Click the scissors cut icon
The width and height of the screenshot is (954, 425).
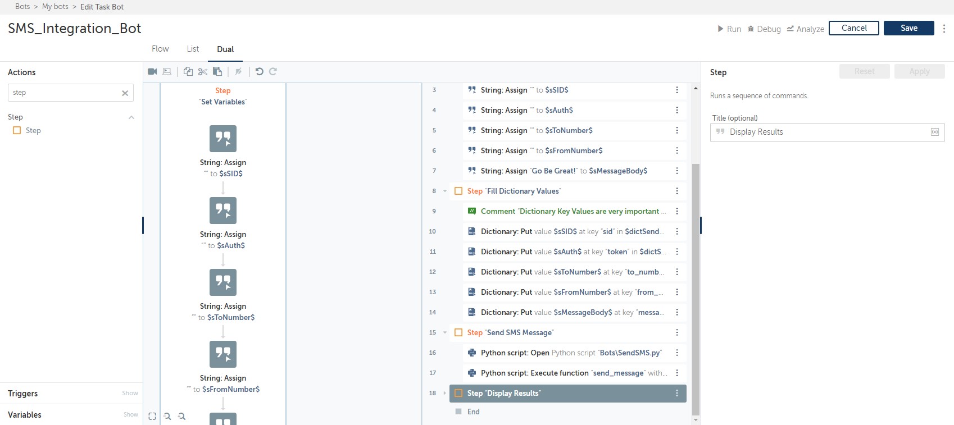203,71
